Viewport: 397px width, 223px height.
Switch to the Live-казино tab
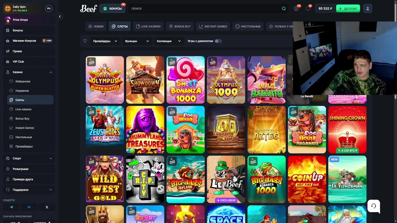(x=148, y=26)
